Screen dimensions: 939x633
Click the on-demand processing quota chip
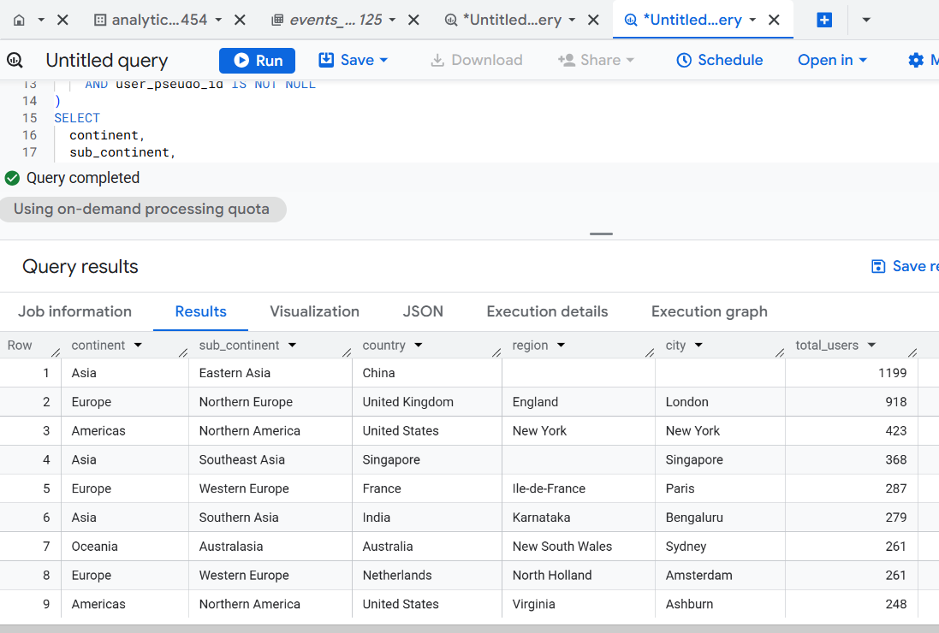142,209
